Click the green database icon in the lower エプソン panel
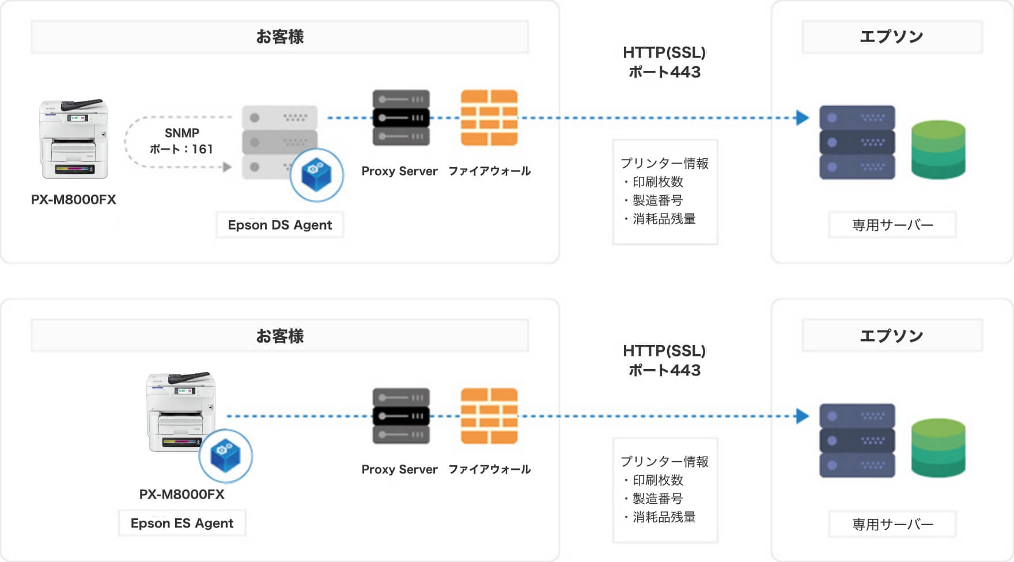Screen dimensions: 1014x562 (x=938, y=448)
